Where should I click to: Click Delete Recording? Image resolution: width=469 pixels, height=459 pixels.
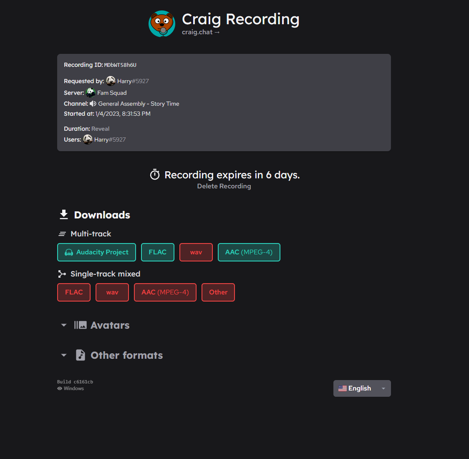coord(224,186)
